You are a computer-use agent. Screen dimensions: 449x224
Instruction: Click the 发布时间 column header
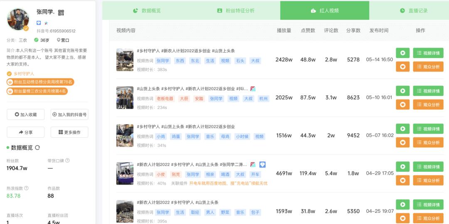click(379, 31)
